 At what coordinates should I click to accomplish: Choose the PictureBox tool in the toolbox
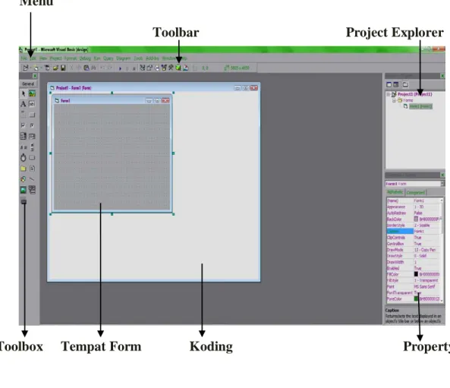click(x=32, y=93)
